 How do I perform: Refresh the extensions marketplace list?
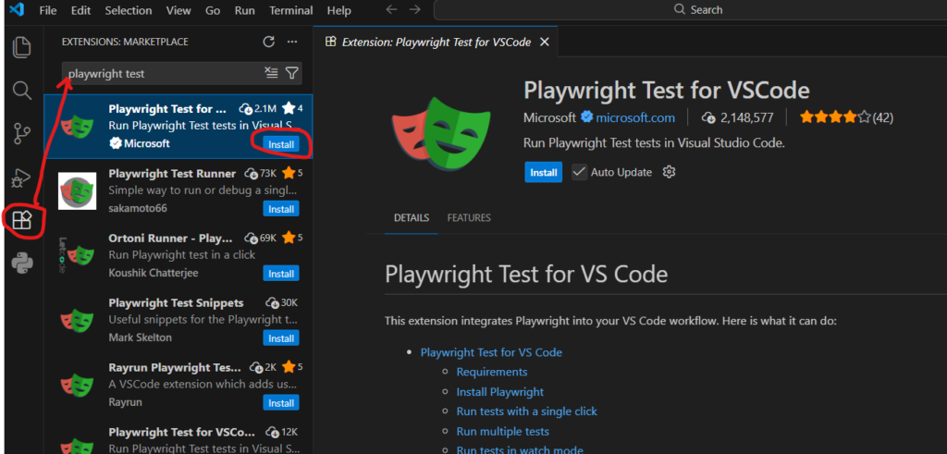269,42
